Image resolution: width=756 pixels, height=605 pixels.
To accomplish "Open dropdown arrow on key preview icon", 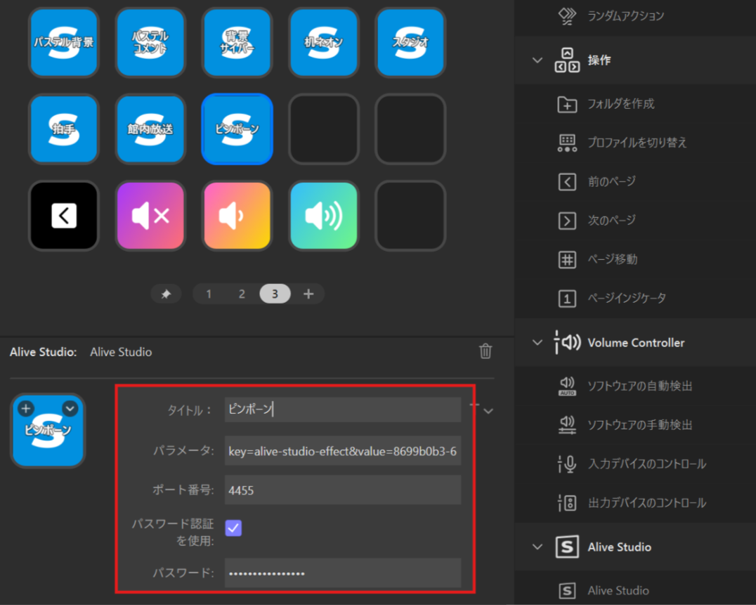I will pyautogui.click(x=70, y=408).
